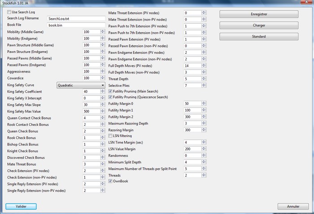Viewport: 314px width, 214px height.
Task: Enable the LSN filtering checkbox
Action: pos(111,136)
